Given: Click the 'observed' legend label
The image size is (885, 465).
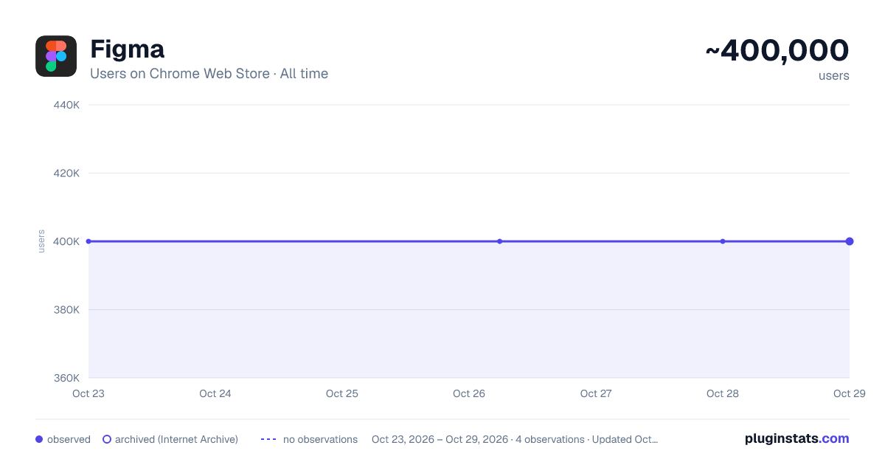Looking at the screenshot, I should point(69,439).
